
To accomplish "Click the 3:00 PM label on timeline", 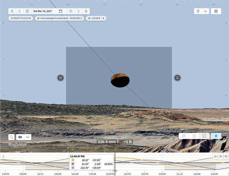I will (x=127, y=174).
